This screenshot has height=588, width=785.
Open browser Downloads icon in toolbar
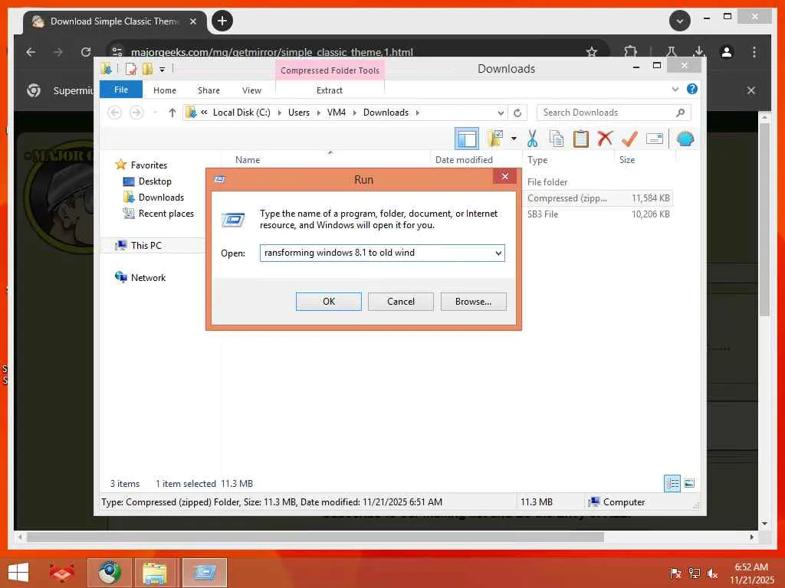coord(699,51)
